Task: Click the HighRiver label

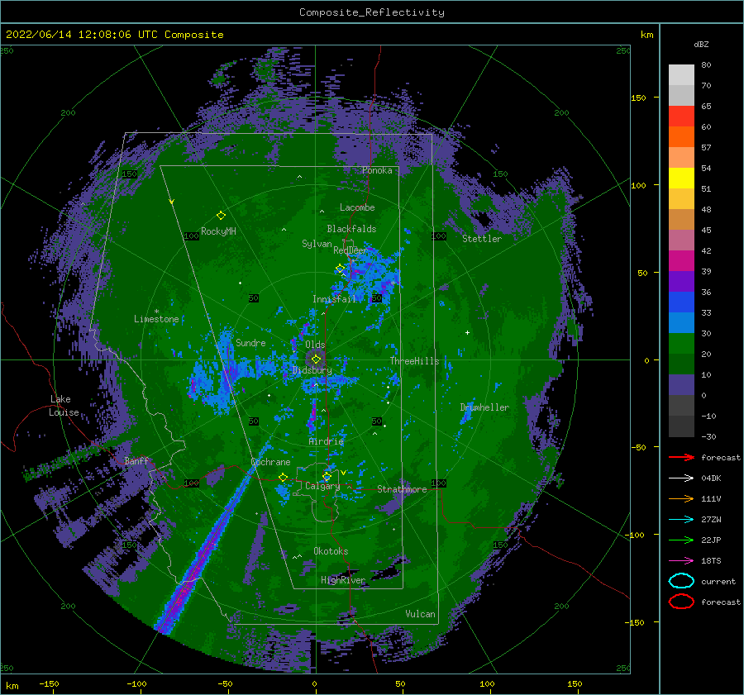Action: (343, 580)
